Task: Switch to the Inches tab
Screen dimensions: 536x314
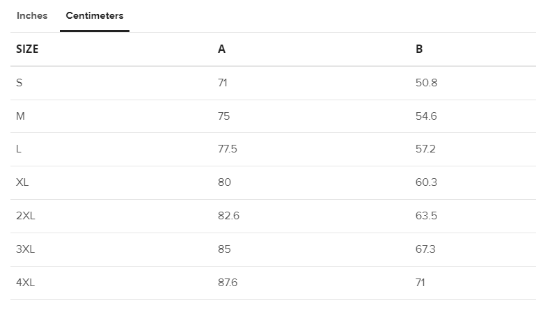Action: [32, 16]
